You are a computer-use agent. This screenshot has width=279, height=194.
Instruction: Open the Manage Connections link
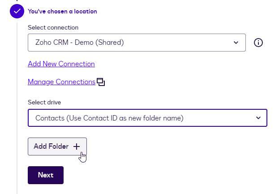tap(61, 82)
